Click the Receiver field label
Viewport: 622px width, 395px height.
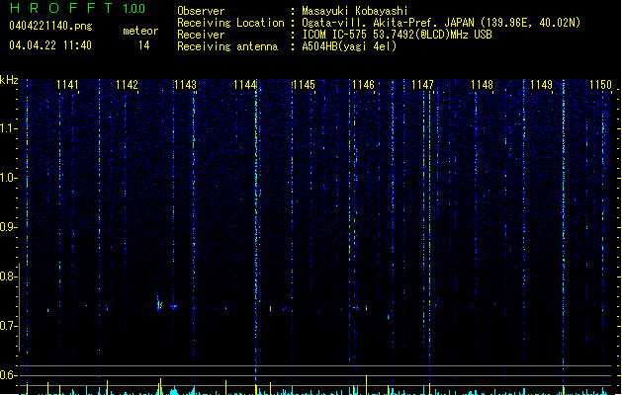[x=201, y=35]
